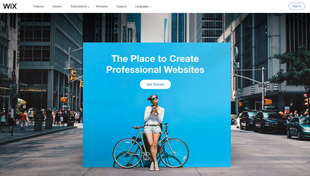Click the Wix logo
The height and width of the screenshot is (176, 310).
coord(10,6)
